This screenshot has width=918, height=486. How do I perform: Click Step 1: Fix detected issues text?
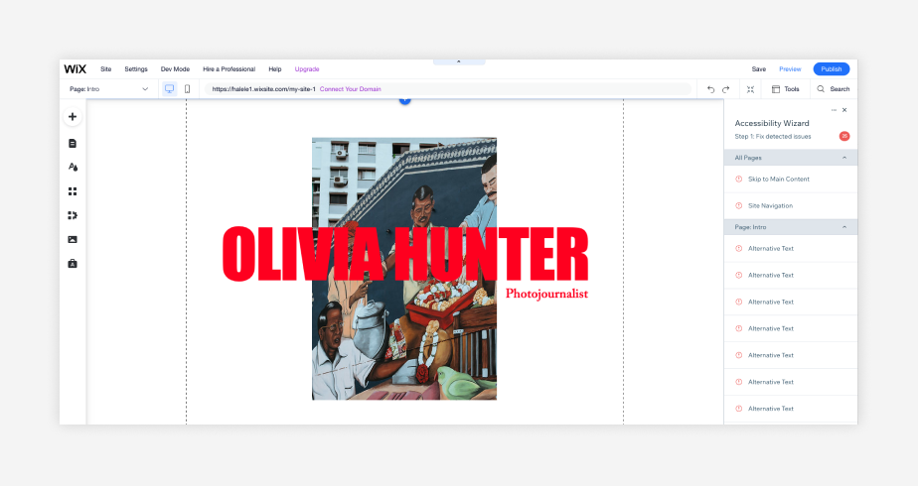(773, 137)
